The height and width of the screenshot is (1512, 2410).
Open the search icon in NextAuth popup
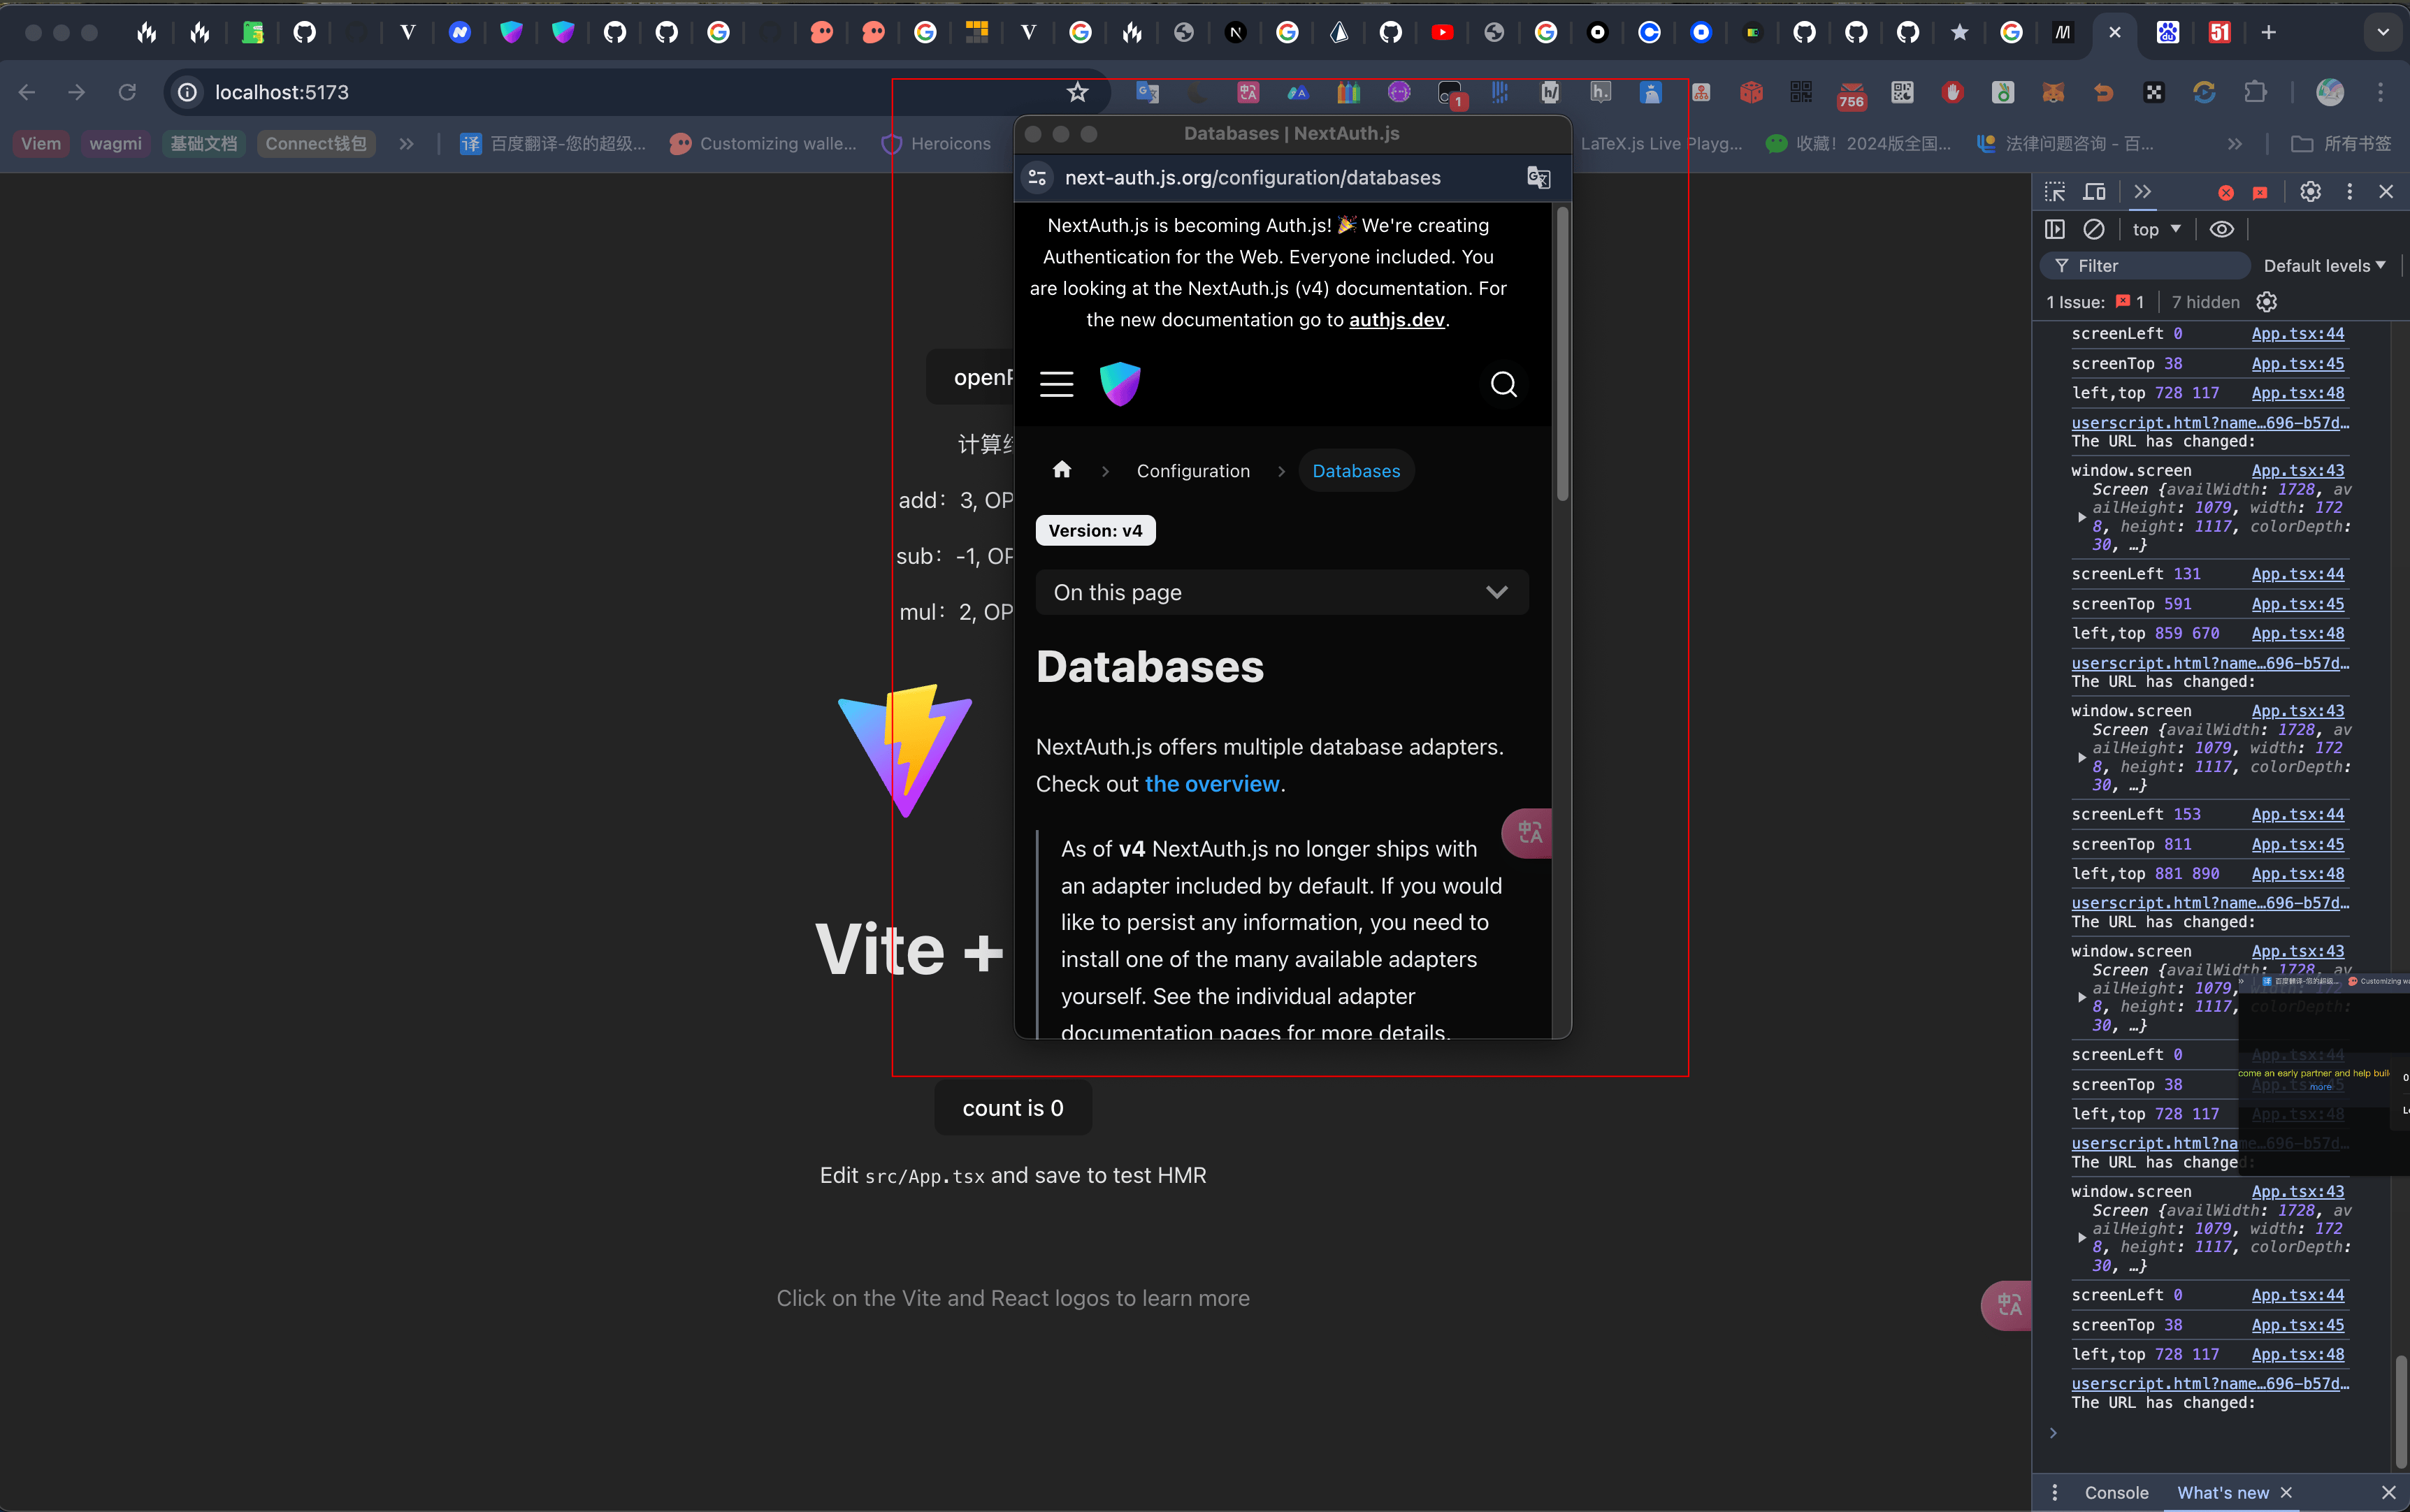[1503, 384]
